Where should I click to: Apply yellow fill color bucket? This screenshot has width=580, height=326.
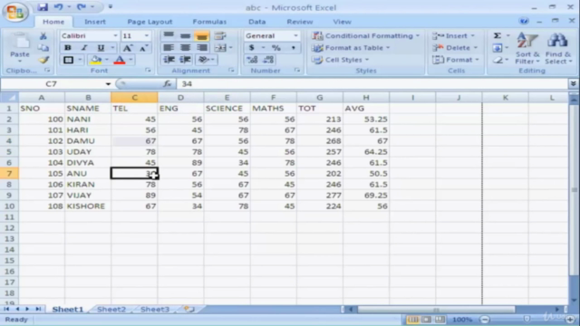click(x=96, y=60)
